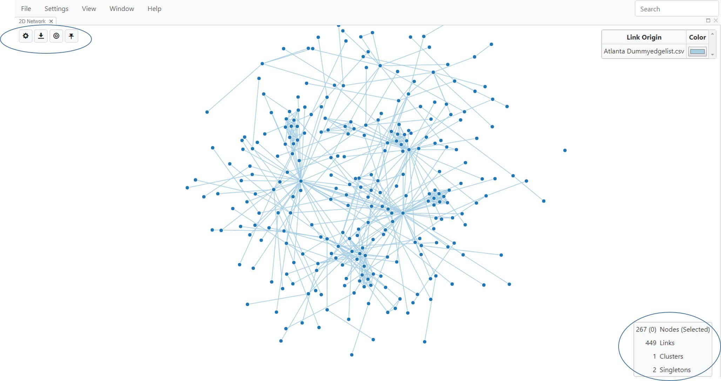
Task: Click the color swatch for Atlanta Dummyedgelist.csv
Action: point(697,52)
